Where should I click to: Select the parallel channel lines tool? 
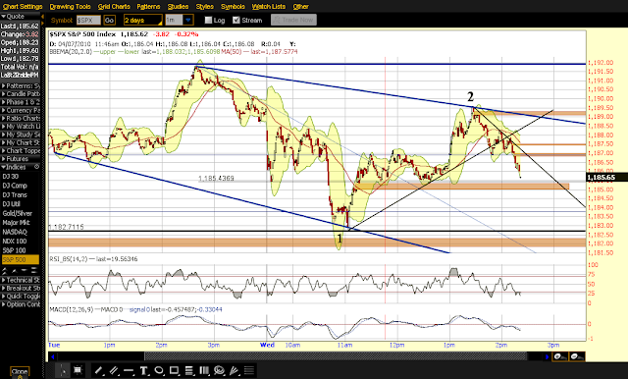[114, 370]
